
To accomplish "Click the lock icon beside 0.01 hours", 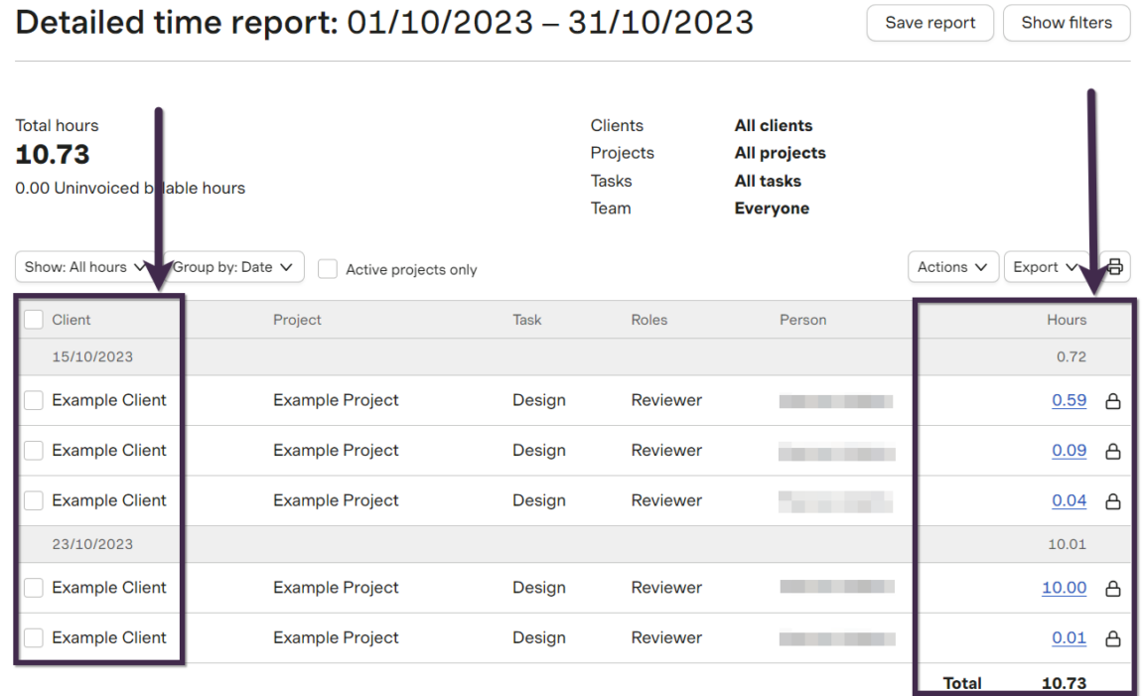I will point(1113,638).
